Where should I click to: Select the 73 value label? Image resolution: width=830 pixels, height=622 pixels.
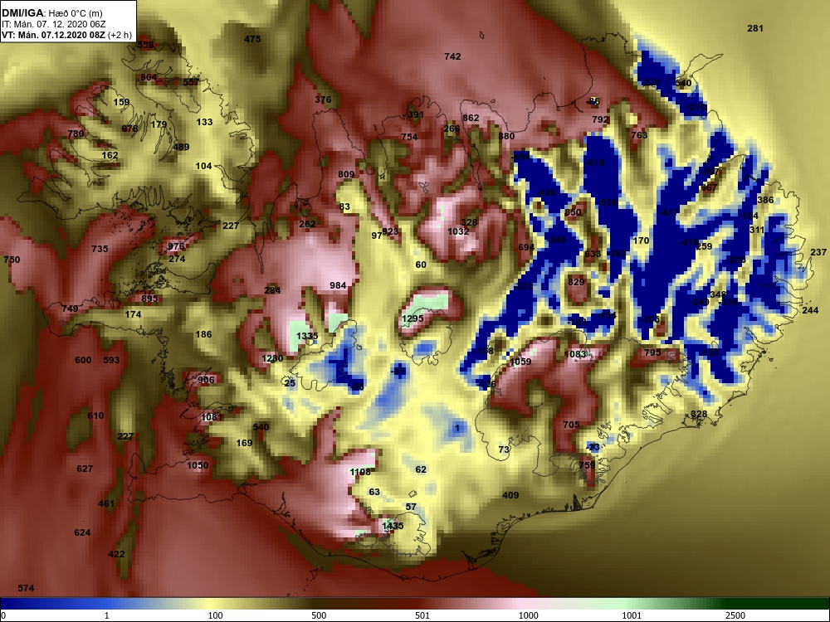pyautogui.click(x=504, y=449)
